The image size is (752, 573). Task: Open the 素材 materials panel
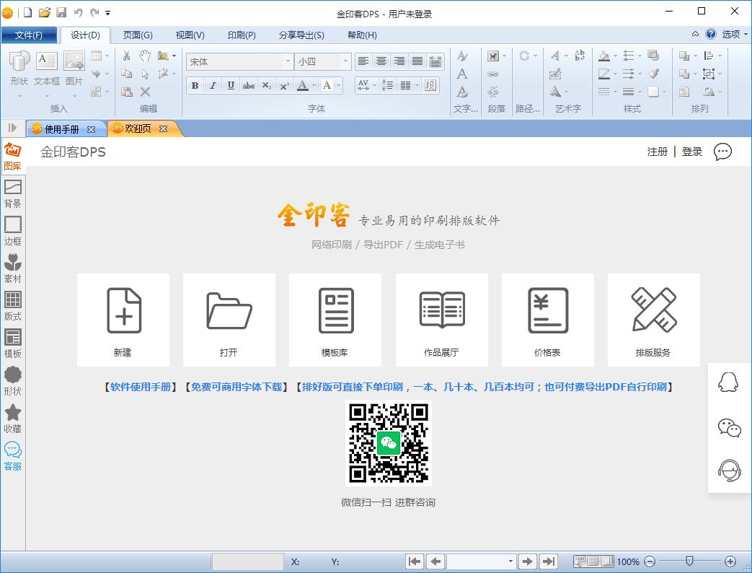pos(12,268)
